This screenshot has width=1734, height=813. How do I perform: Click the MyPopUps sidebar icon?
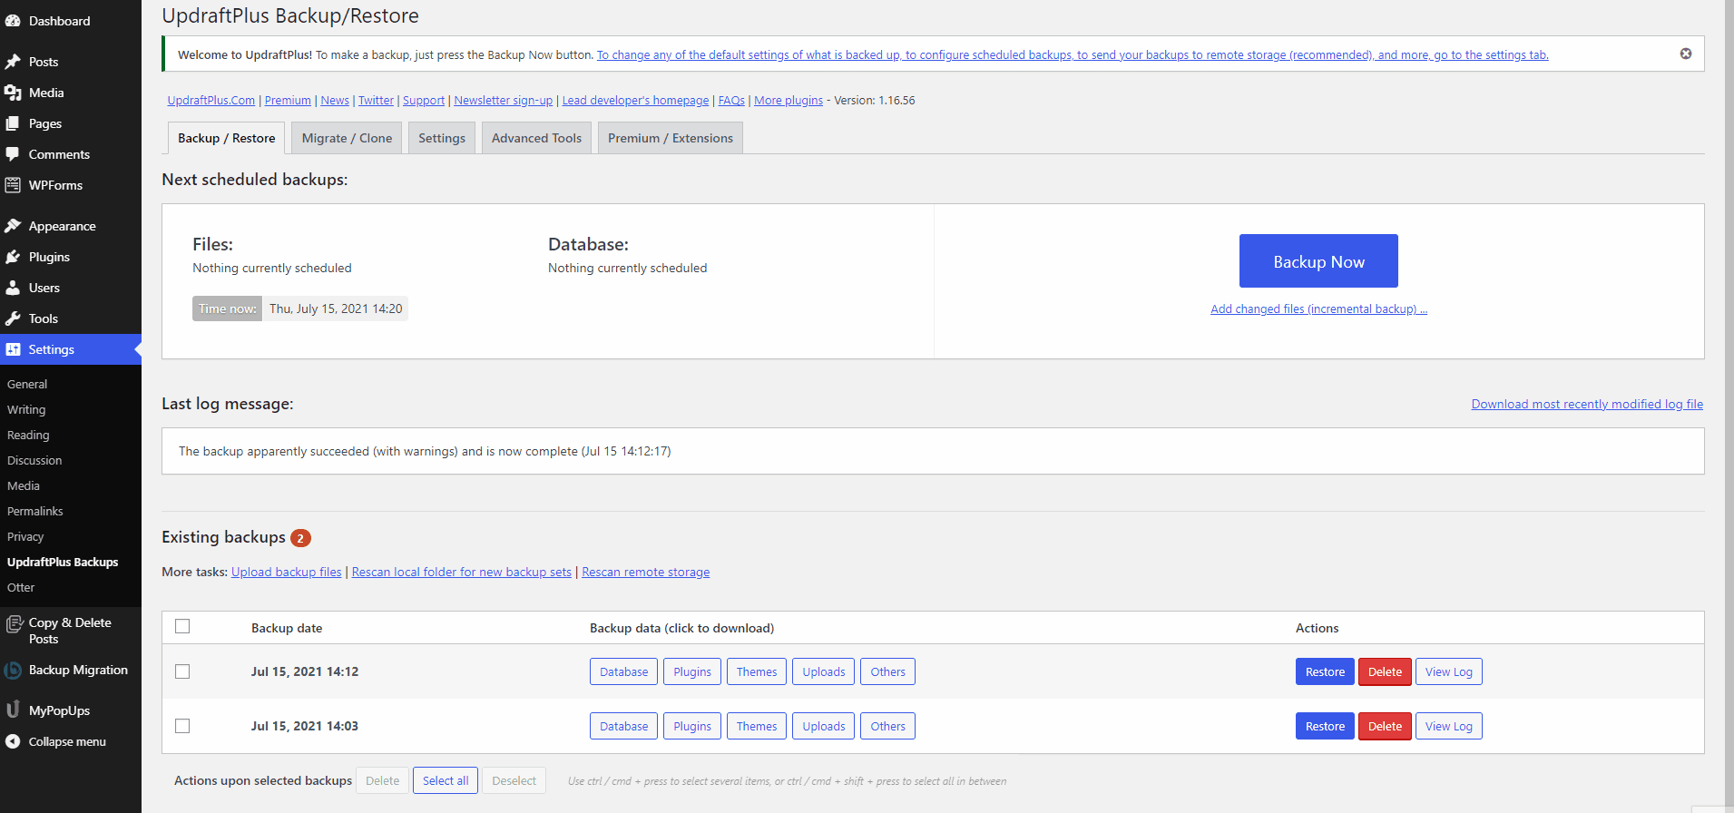coord(13,710)
